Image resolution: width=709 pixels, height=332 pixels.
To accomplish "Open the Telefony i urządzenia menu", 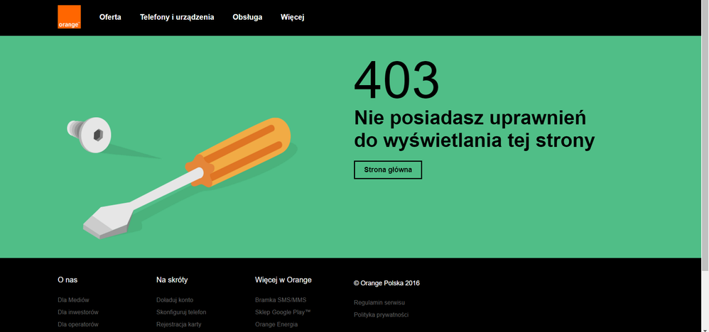I will click(x=177, y=17).
